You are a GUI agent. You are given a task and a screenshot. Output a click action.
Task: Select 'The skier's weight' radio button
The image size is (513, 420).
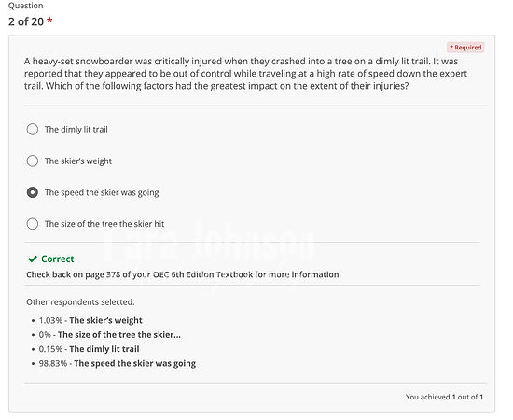click(33, 161)
